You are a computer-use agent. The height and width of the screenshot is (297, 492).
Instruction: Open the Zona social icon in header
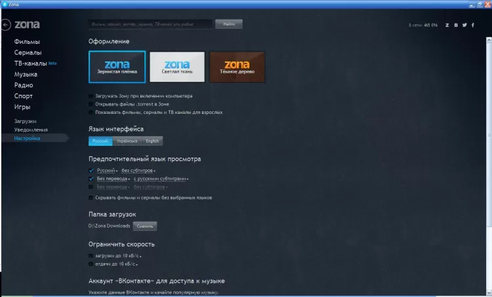coord(447,25)
